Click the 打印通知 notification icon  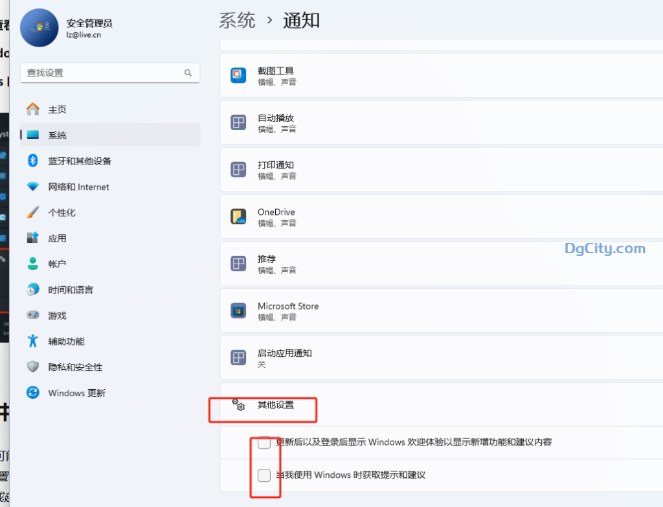point(238,170)
